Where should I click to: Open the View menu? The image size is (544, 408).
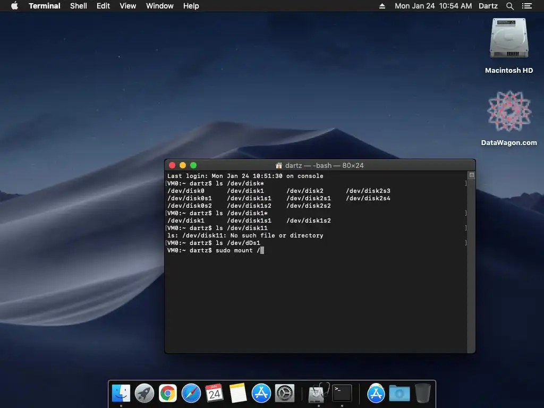tap(127, 6)
